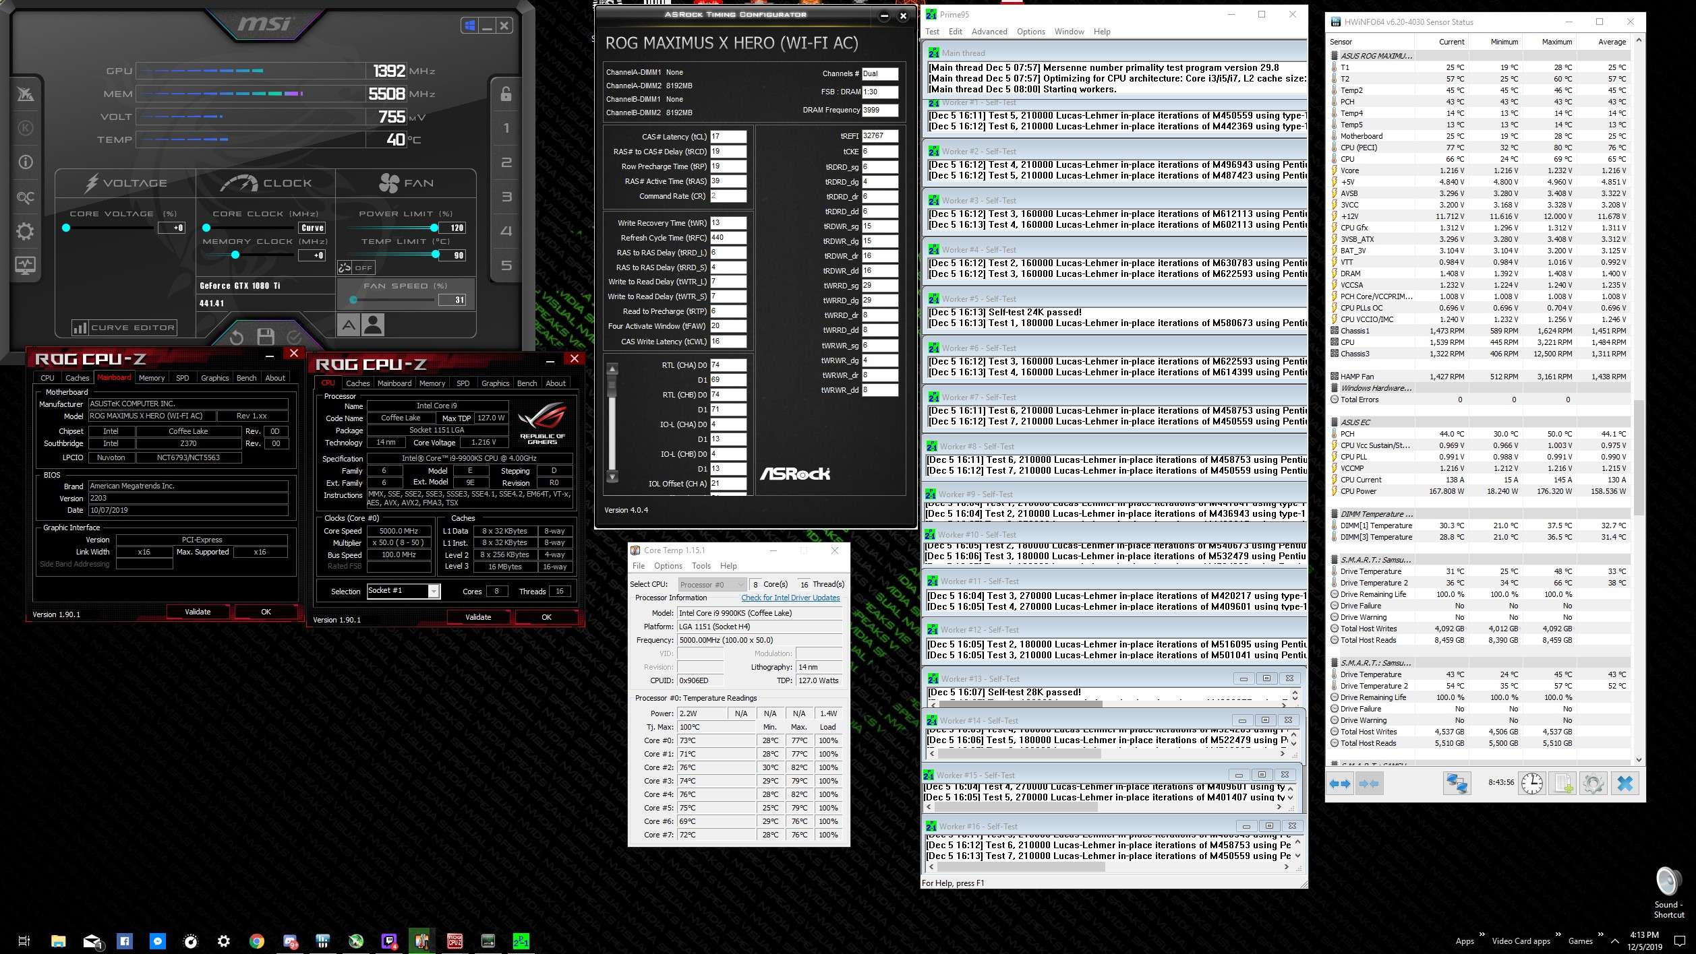Open Afterburner settings gear
Viewport: 1696px width, 954px height.
(x=25, y=231)
